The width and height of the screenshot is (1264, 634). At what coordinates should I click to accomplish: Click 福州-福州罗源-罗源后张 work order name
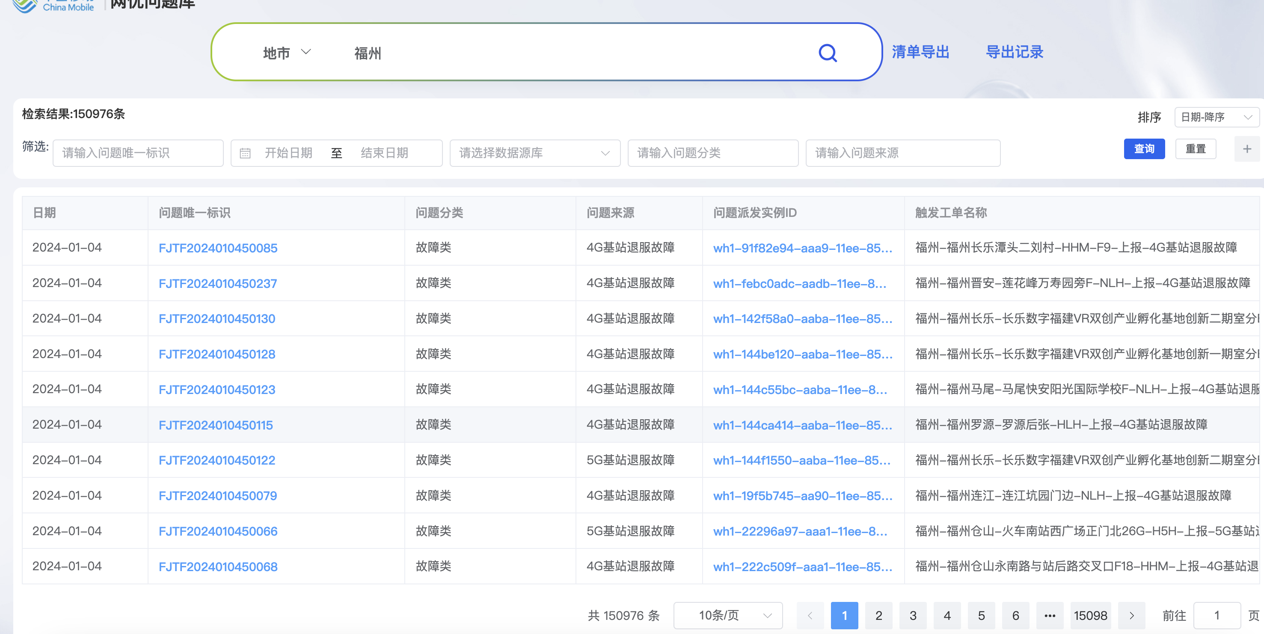coord(1061,424)
